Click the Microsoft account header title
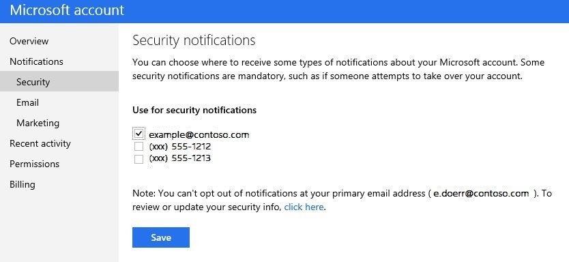The image size is (569, 262). [67, 10]
